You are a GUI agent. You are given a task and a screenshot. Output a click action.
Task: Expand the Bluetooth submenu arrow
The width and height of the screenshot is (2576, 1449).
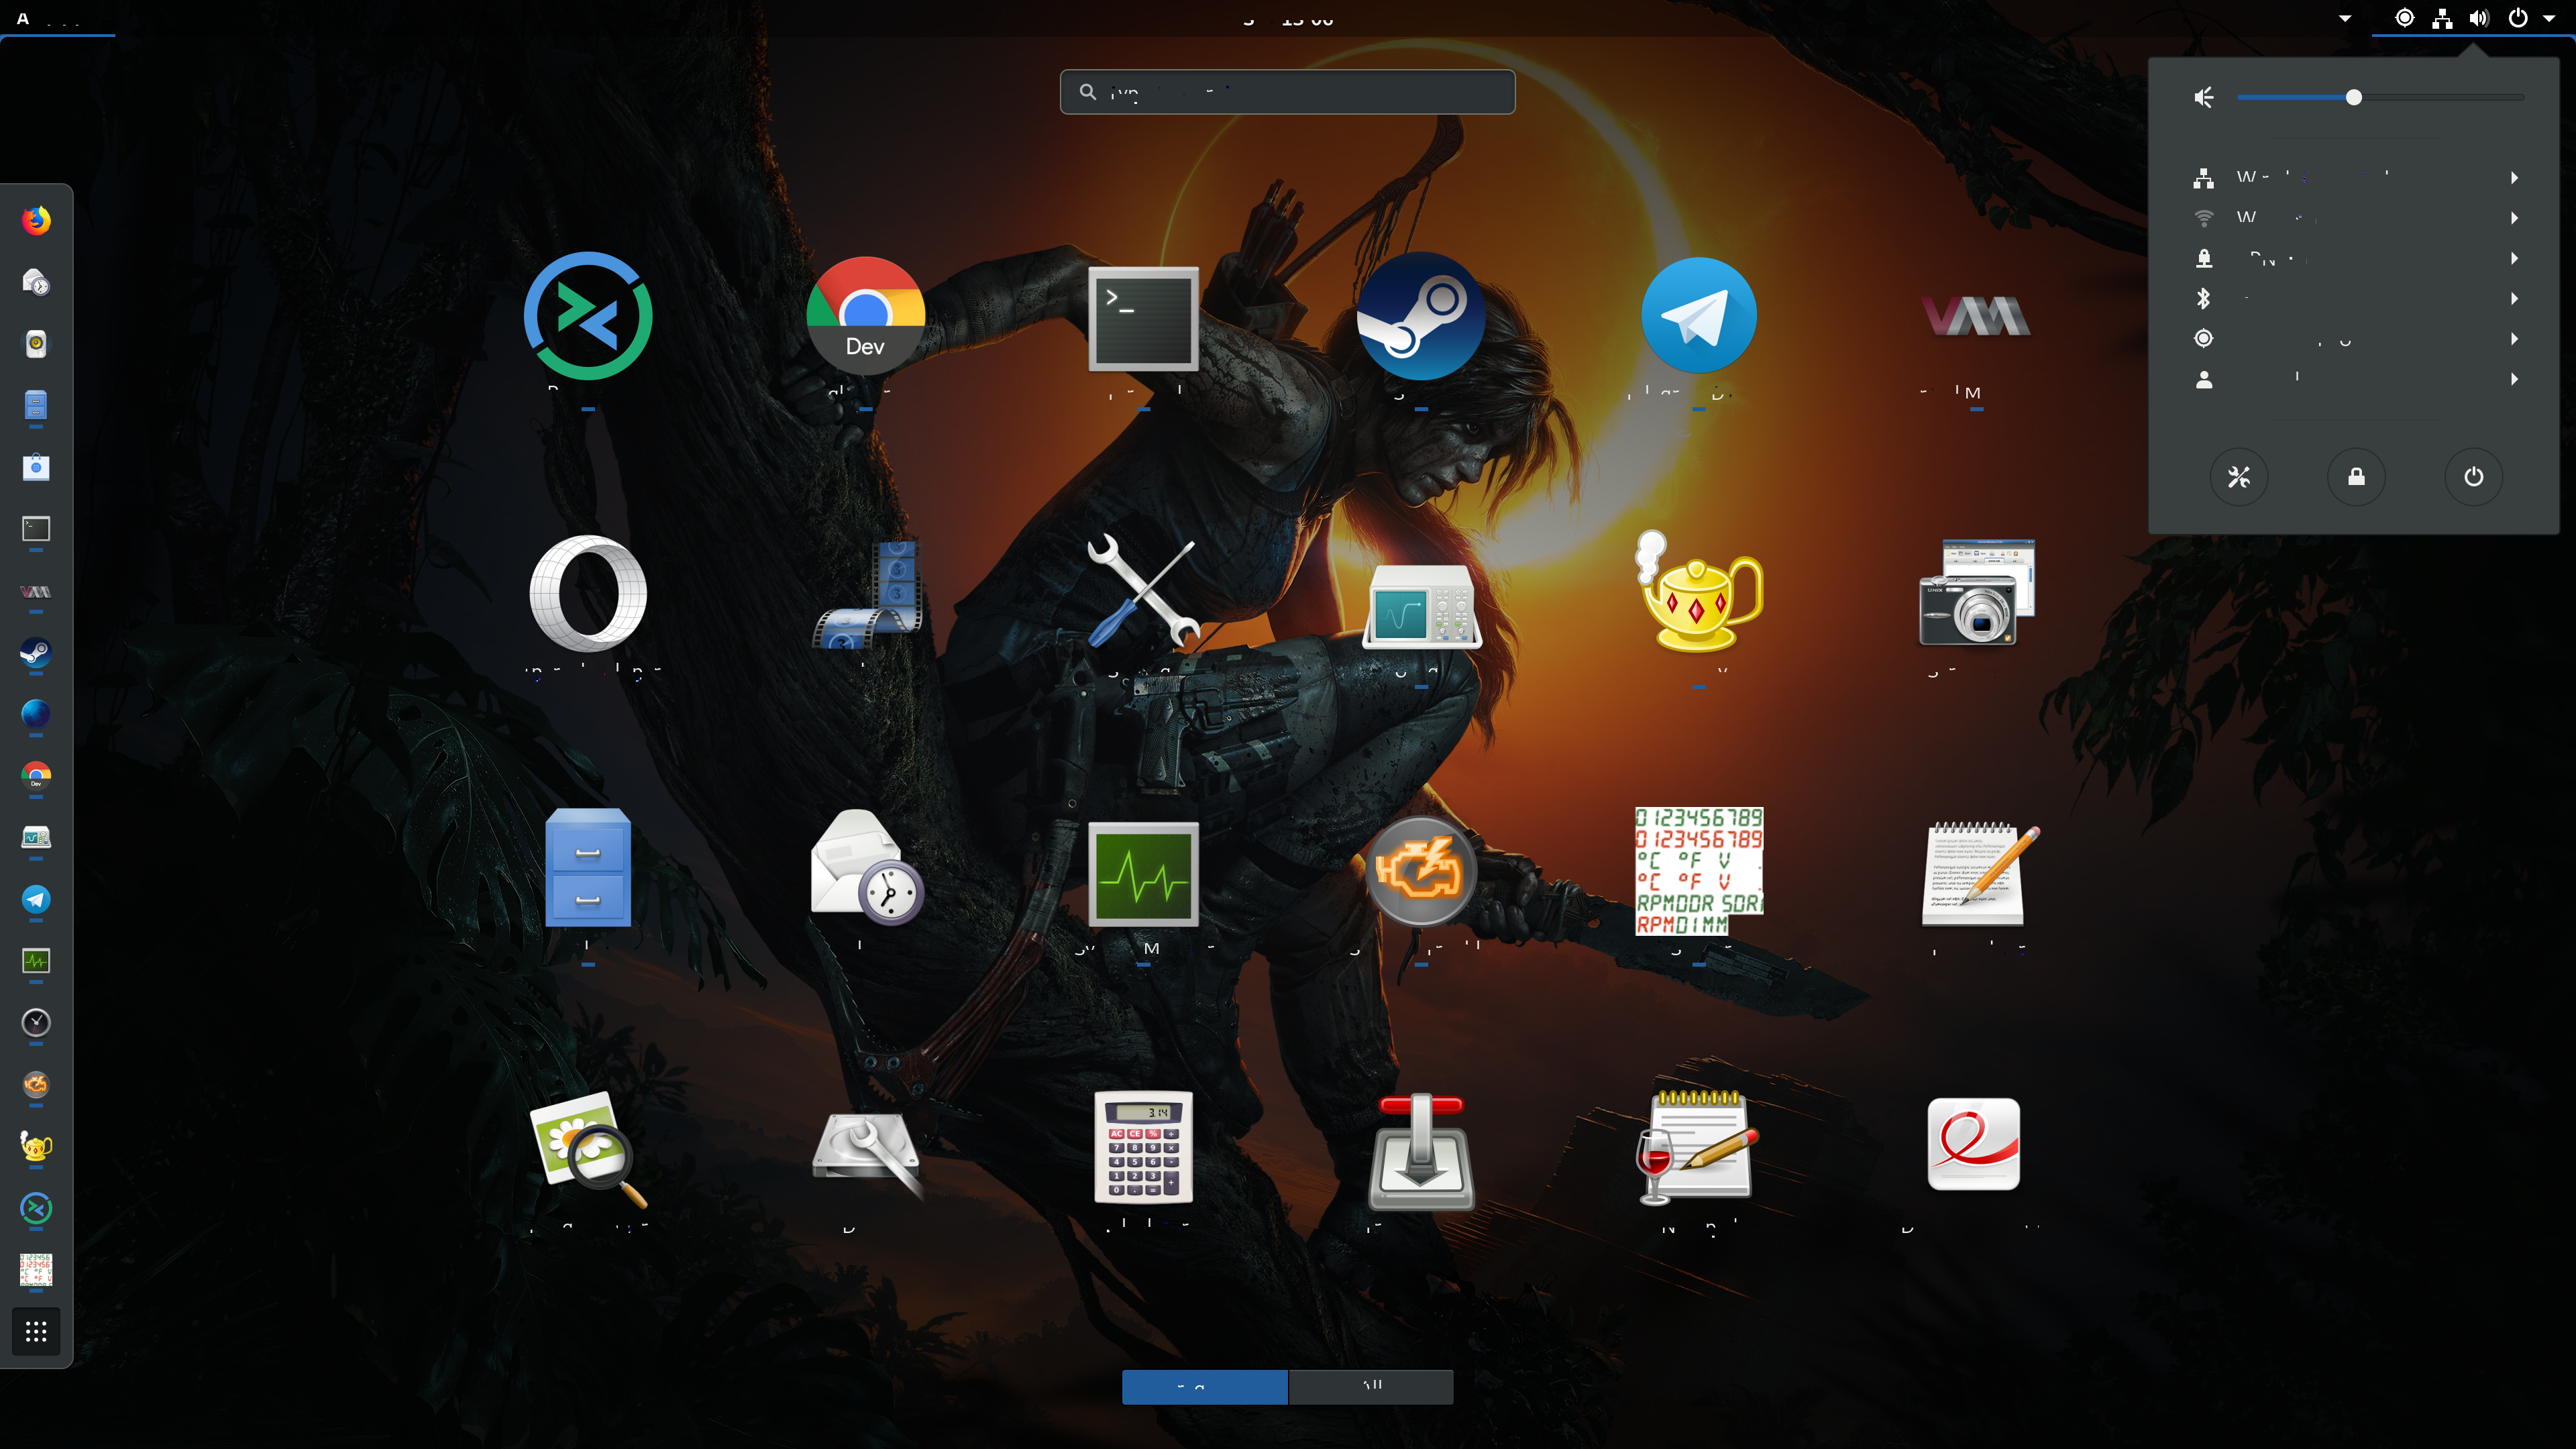click(2514, 298)
